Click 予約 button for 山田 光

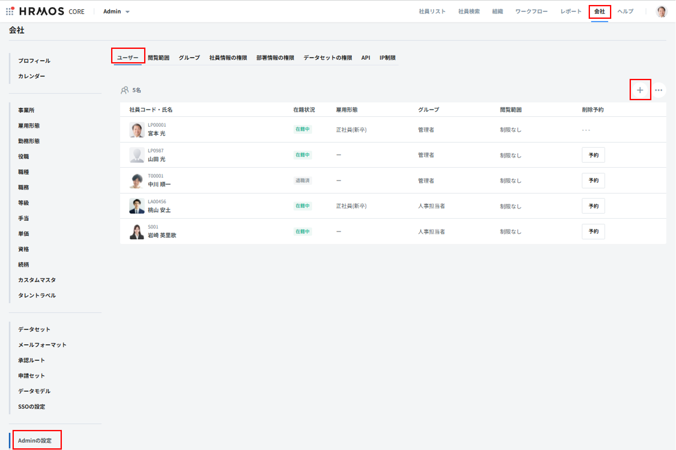point(593,155)
